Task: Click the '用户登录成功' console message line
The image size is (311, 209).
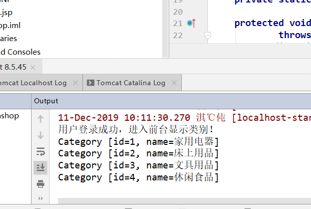Action: pyautogui.click(x=136, y=130)
